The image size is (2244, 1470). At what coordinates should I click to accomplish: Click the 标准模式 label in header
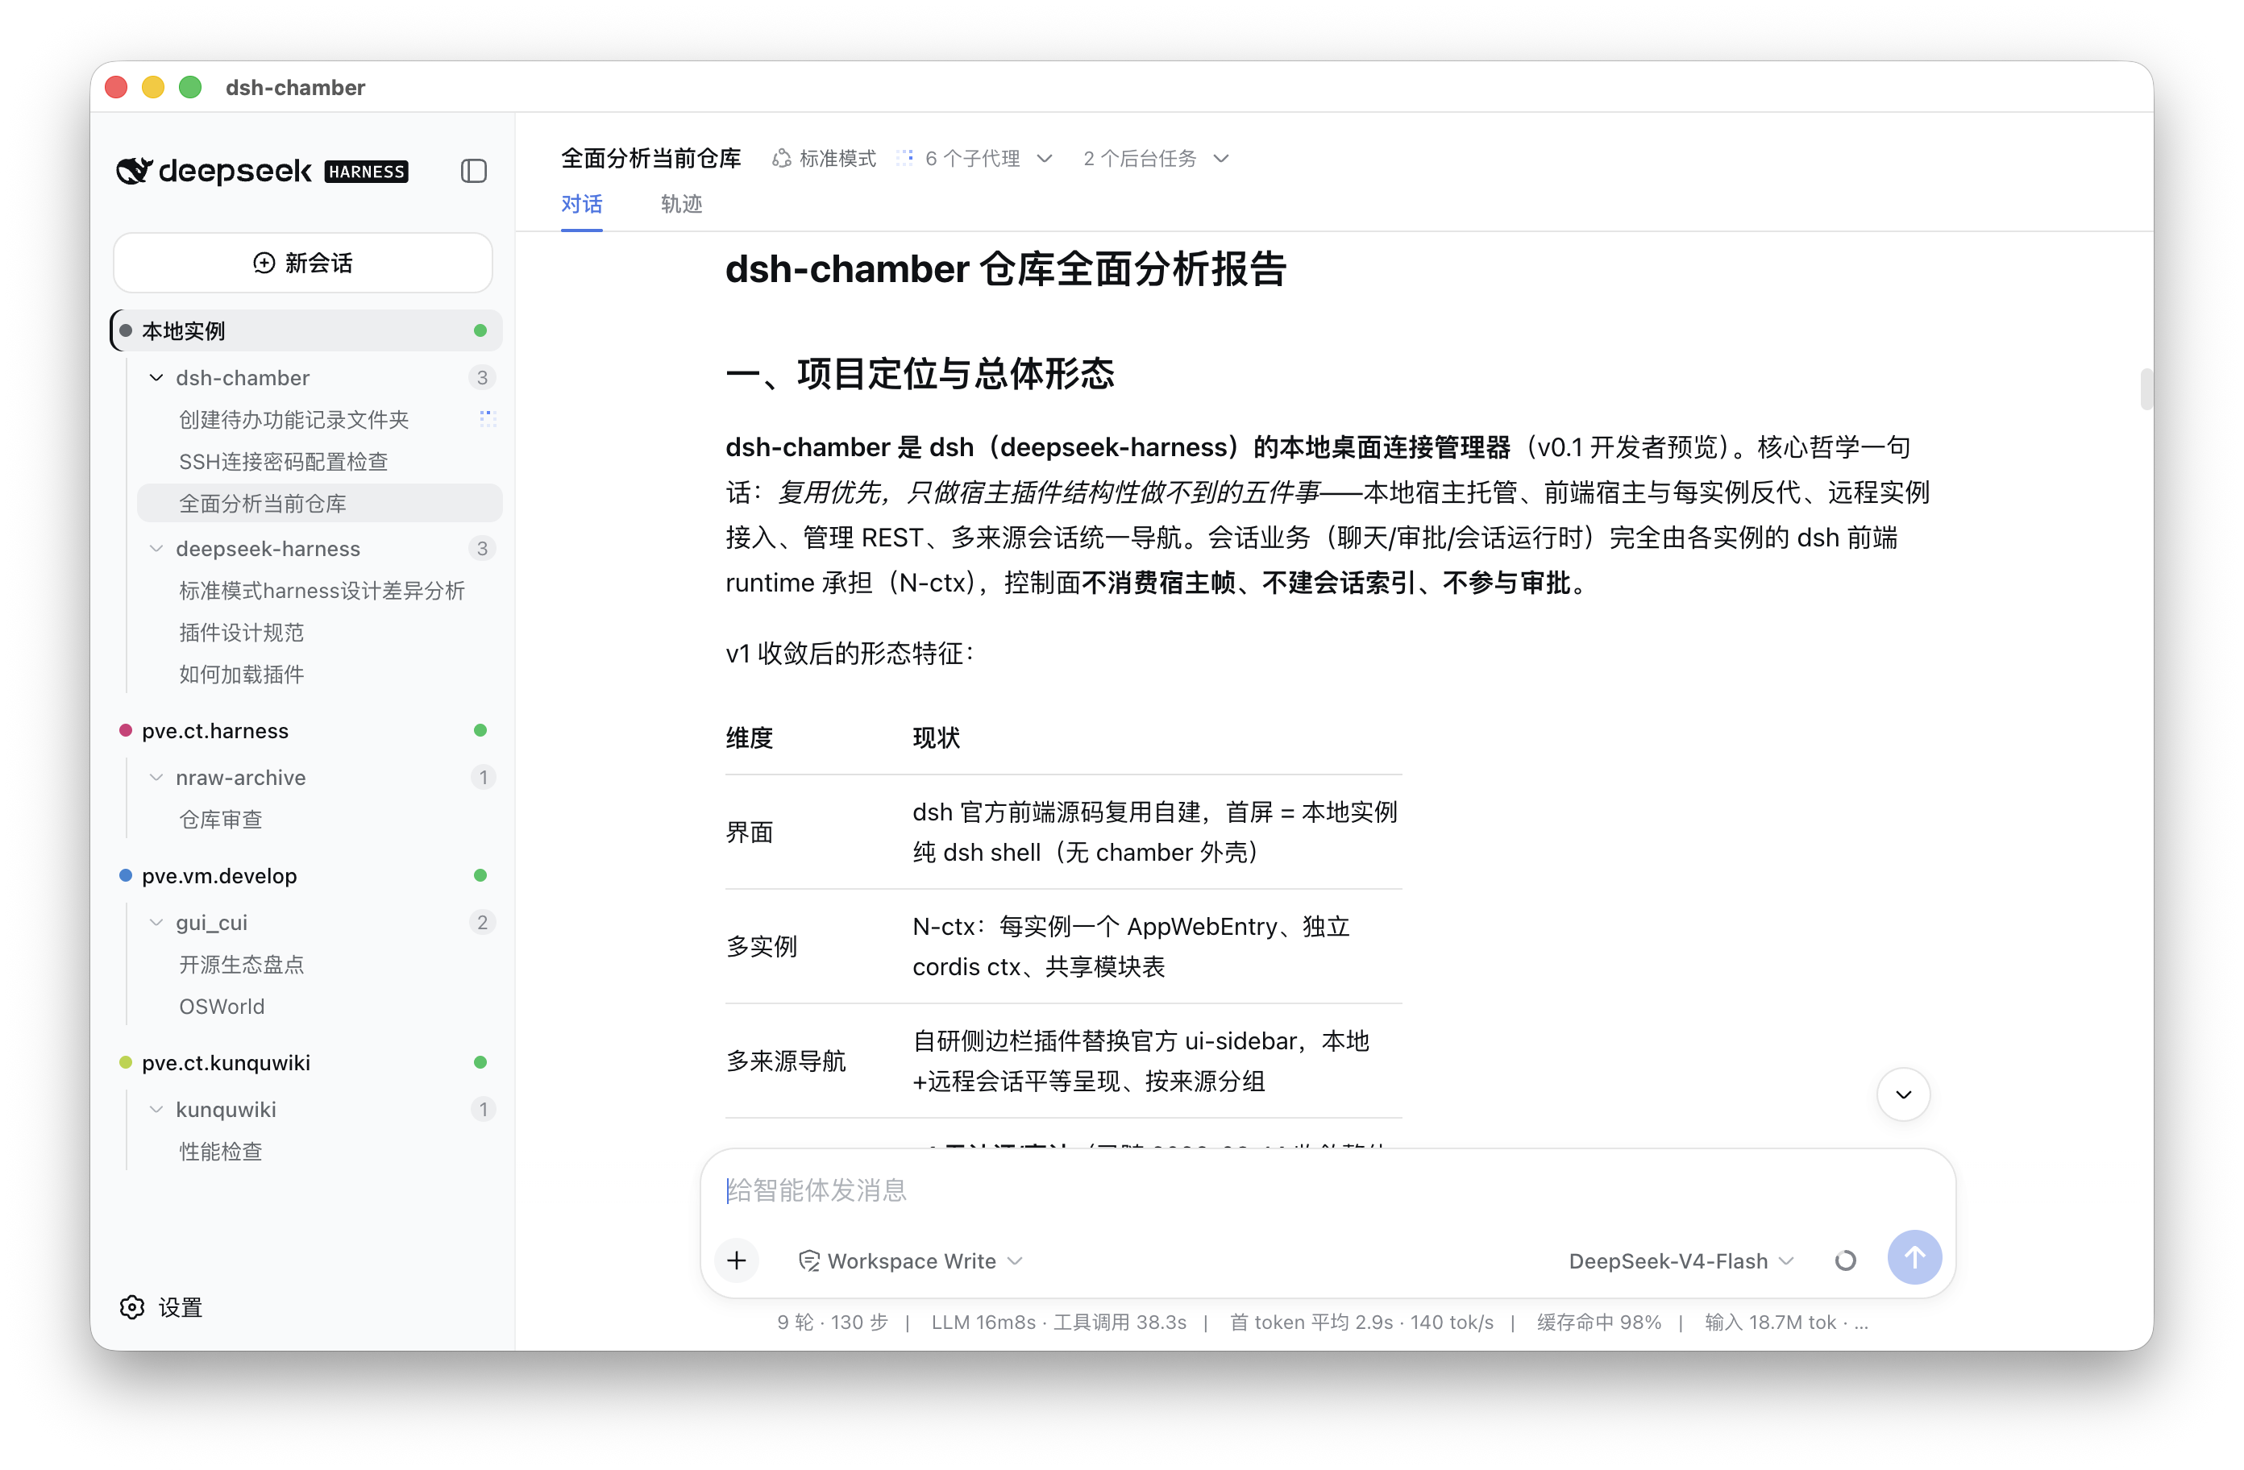click(837, 159)
